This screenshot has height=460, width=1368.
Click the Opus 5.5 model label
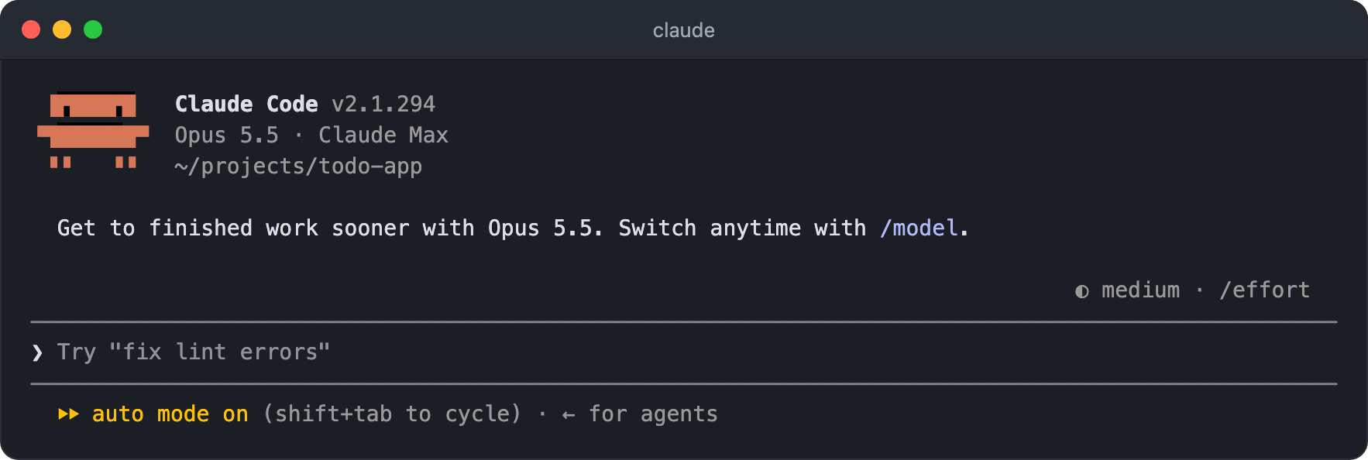coord(226,135)
